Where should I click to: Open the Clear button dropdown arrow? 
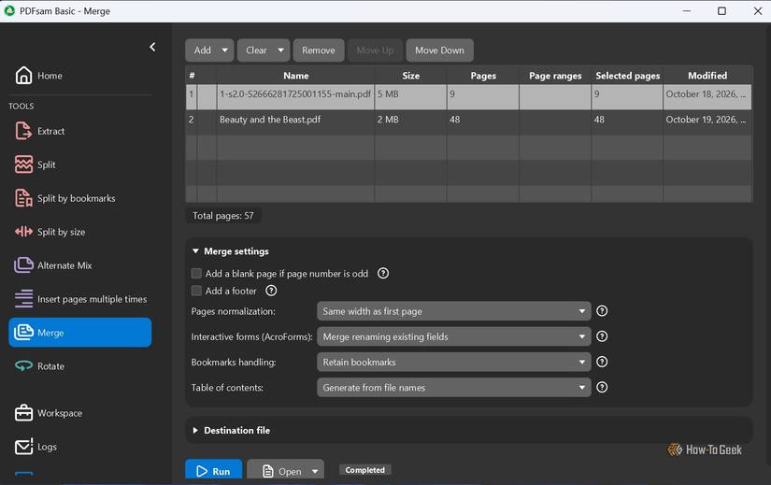coord(280,50)
